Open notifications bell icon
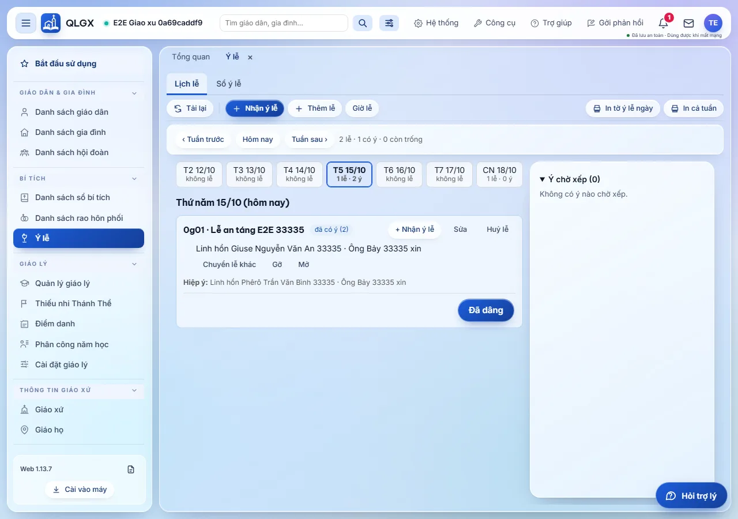The image size is (738, 519). pos(664,23)
